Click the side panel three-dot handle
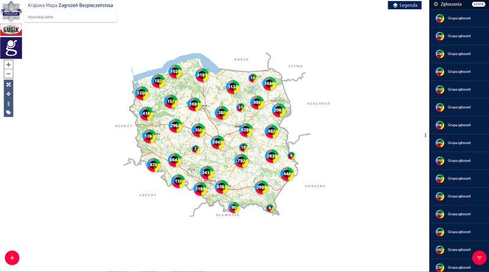Image resolution: width=489 pixels, height=272 pixels. click(x=425, y=135)
